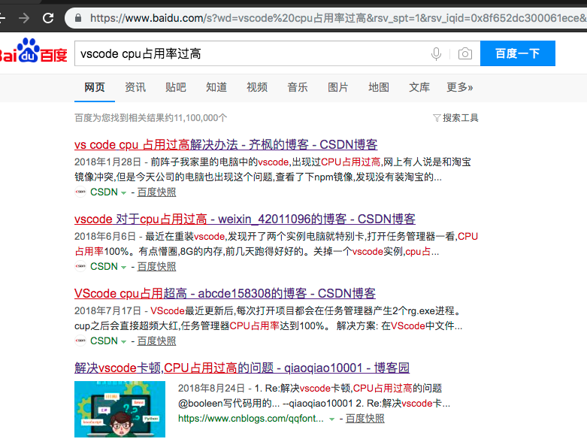Click the 搜索工具 filter icon
This screenshot has height=448, width=587.
[x=437, y=118]
